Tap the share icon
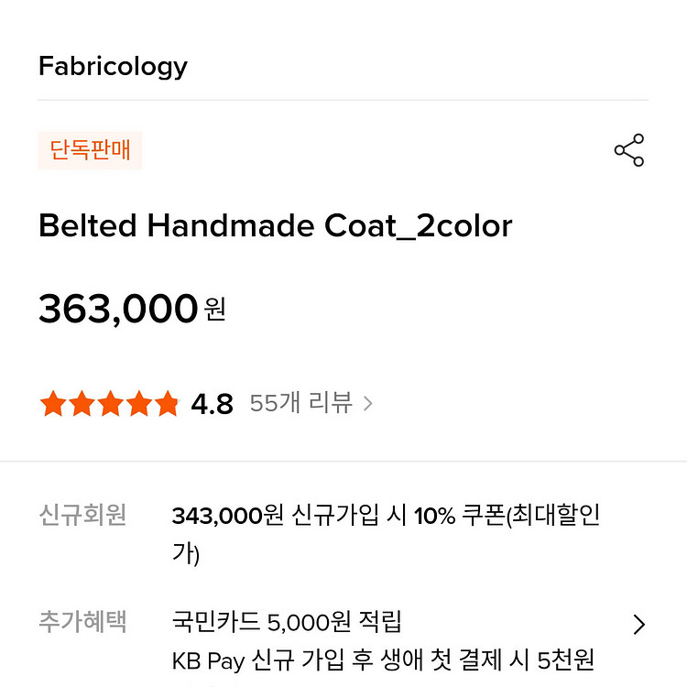Screen dimensions: 687x687 (629, 150)
